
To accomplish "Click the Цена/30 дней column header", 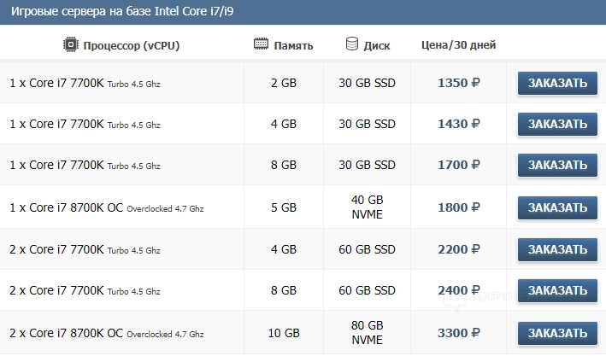I will pos(458,45).
